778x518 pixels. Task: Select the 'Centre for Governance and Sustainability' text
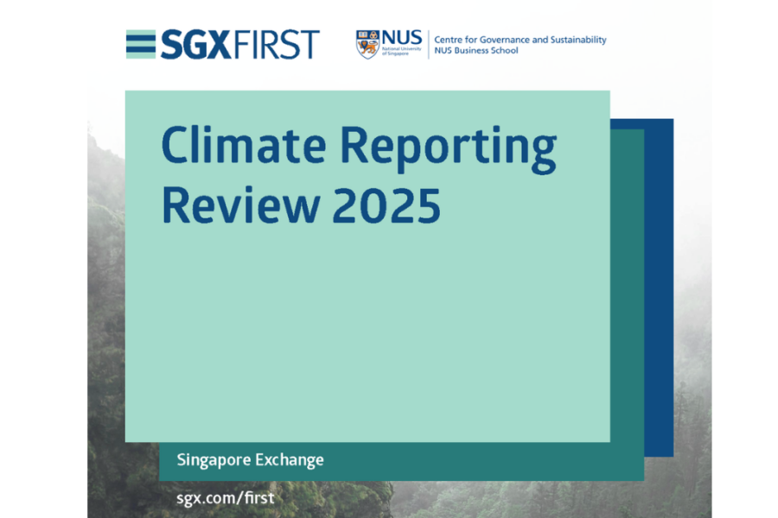520,39
